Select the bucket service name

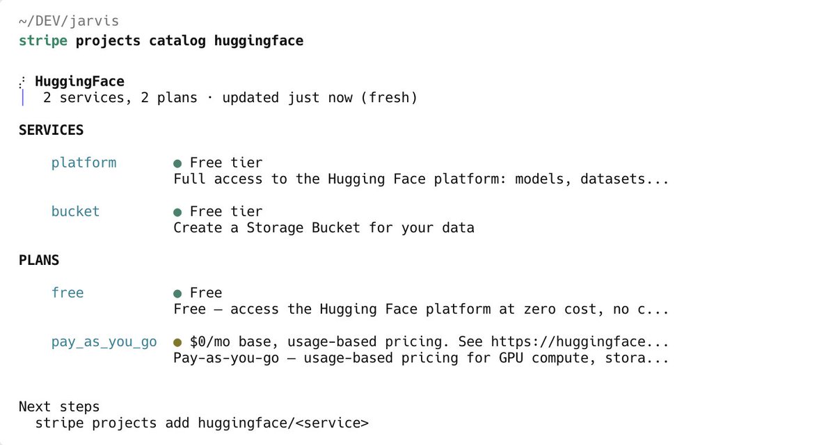(75, 211)
